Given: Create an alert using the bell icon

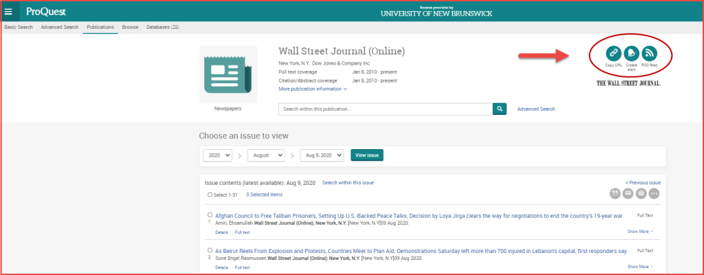Looking at the screenshot, I should point(631,53).
